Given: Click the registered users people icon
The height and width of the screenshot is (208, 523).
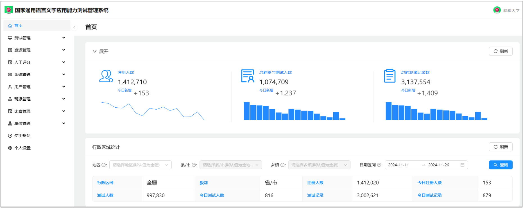Looking at the screenshot, I should pyautogui.click(x=106, y=76).
